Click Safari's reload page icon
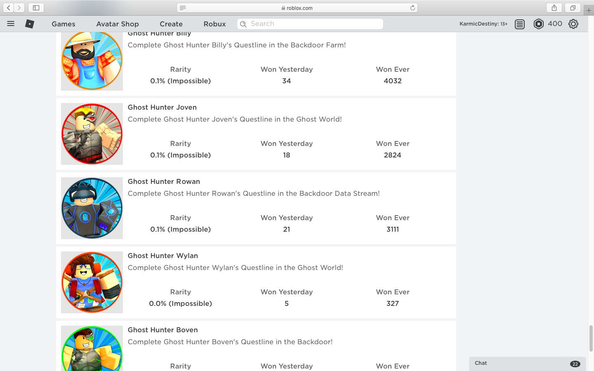The width and height of the screenshot is (594, 371). 412,8
